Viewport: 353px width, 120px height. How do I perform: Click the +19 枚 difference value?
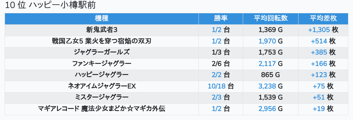click(x=323, y=109)
